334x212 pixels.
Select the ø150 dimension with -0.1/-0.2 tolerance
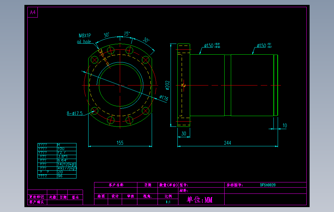(x=264, y=46)
